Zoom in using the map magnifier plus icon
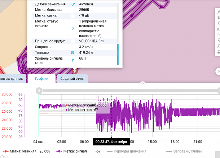Screen dimensions: 220x158 (x=219, y=11)
